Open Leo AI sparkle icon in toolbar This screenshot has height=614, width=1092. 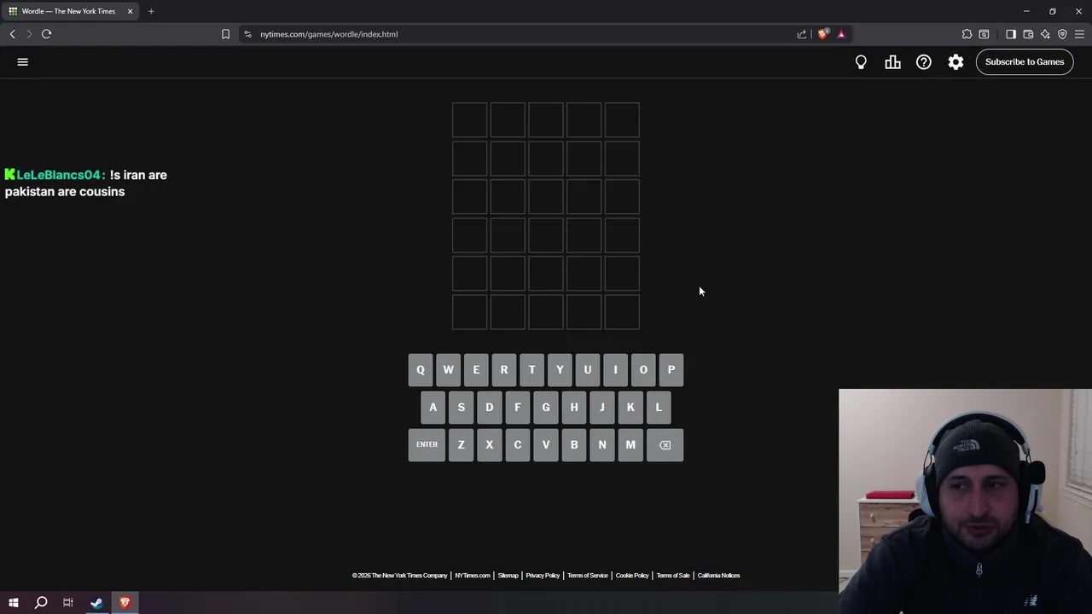pos(1045,34)
